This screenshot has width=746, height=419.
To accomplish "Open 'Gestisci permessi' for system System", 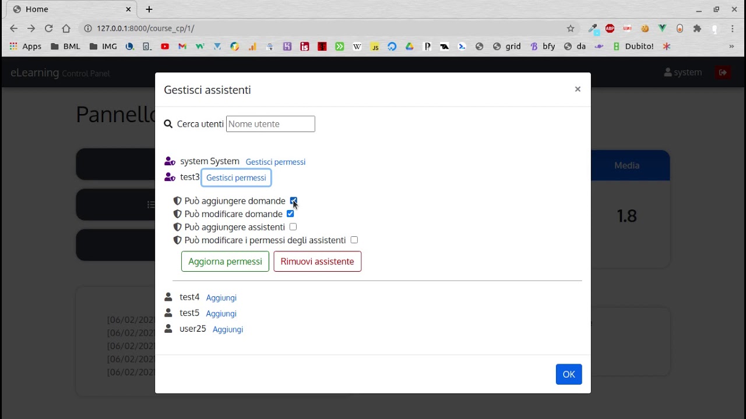I will click(x=276, y=162).
